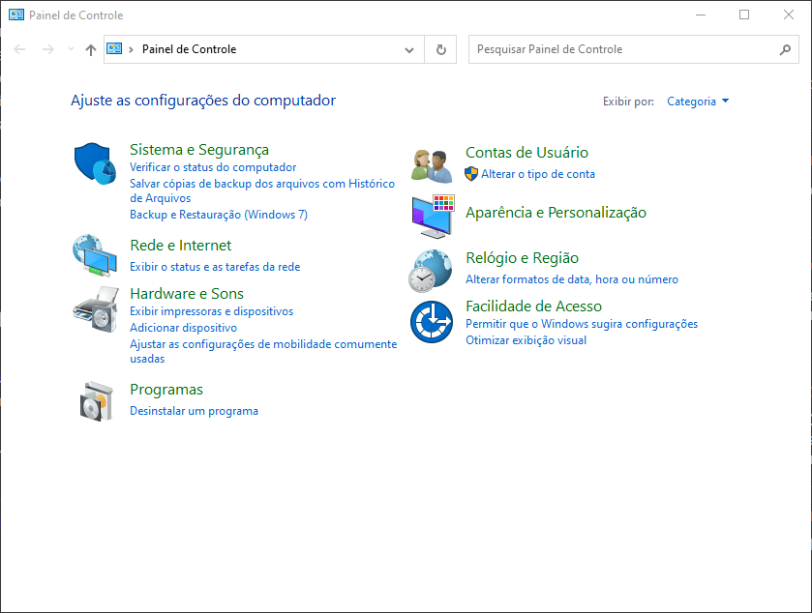Click Control Panel icon in address bar

coord(114,48)
